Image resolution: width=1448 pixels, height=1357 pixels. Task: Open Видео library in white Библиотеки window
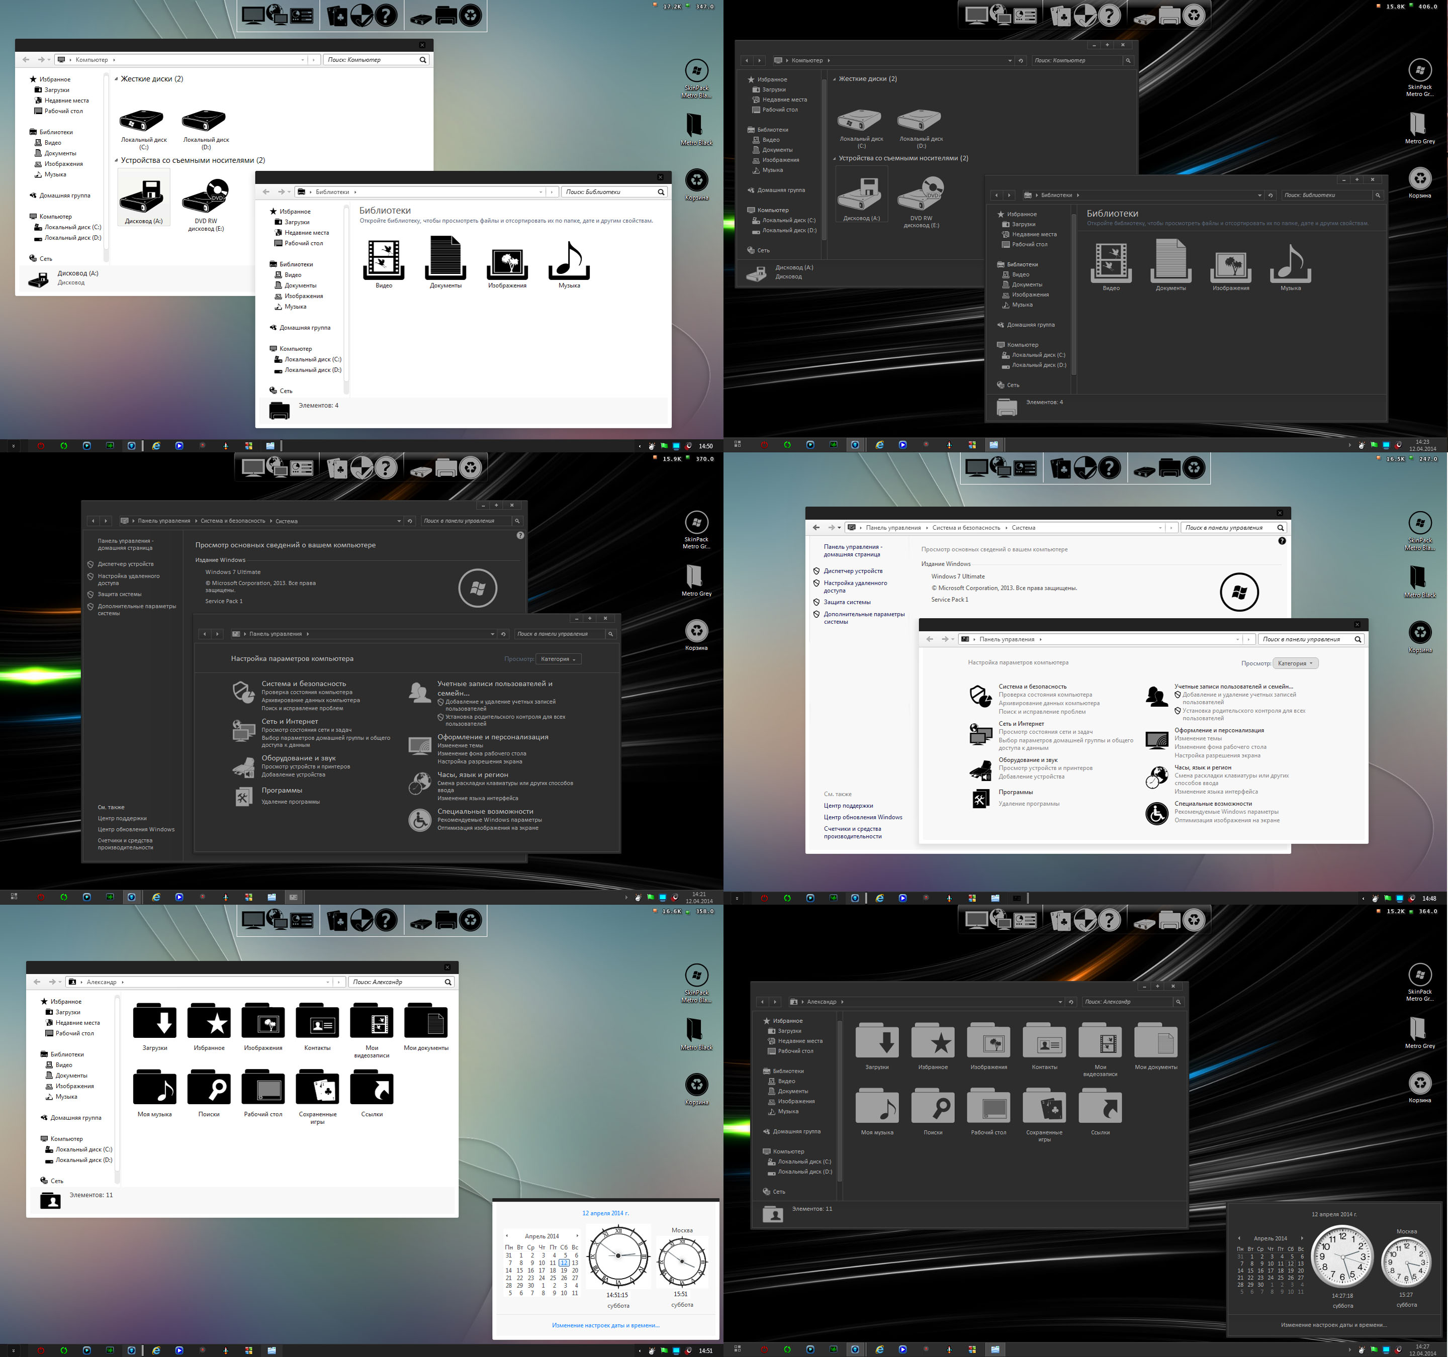click(x=384, y=260)
